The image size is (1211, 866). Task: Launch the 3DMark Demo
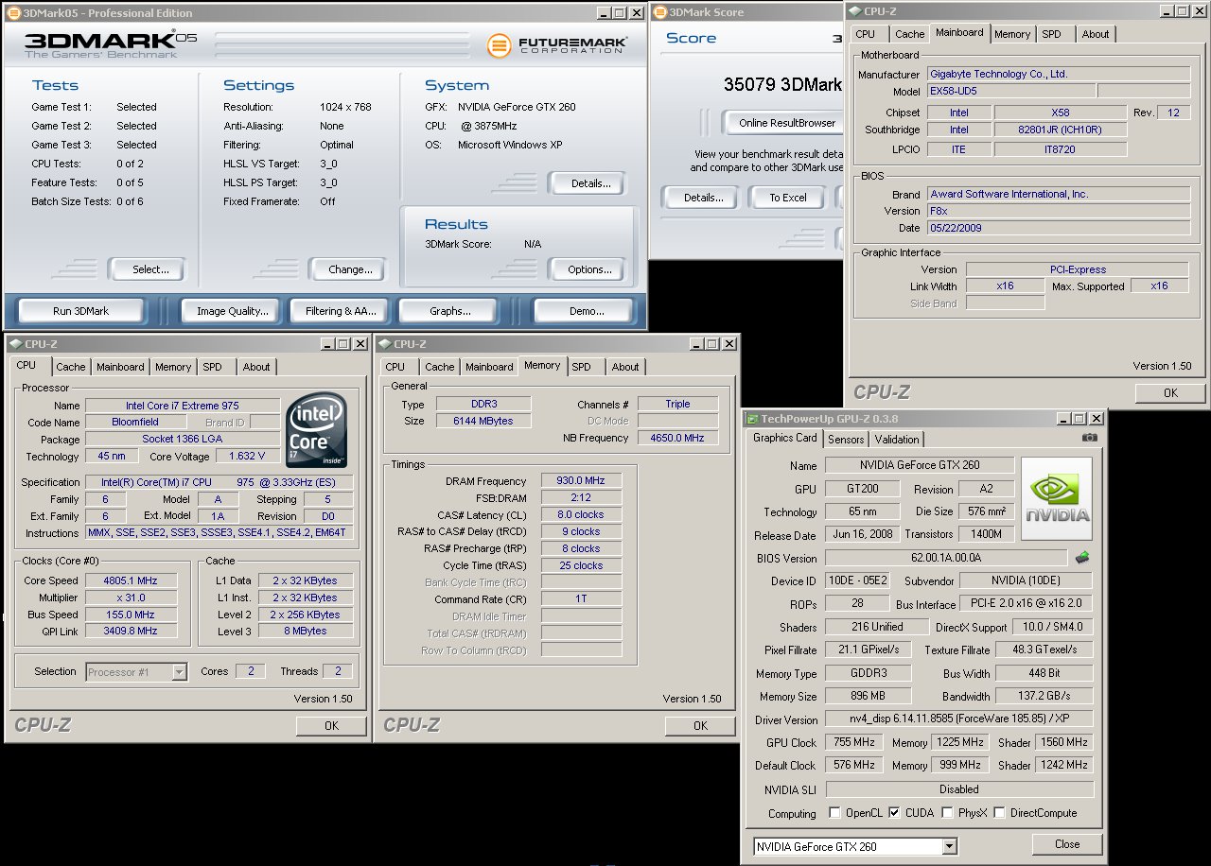point(586,311)
